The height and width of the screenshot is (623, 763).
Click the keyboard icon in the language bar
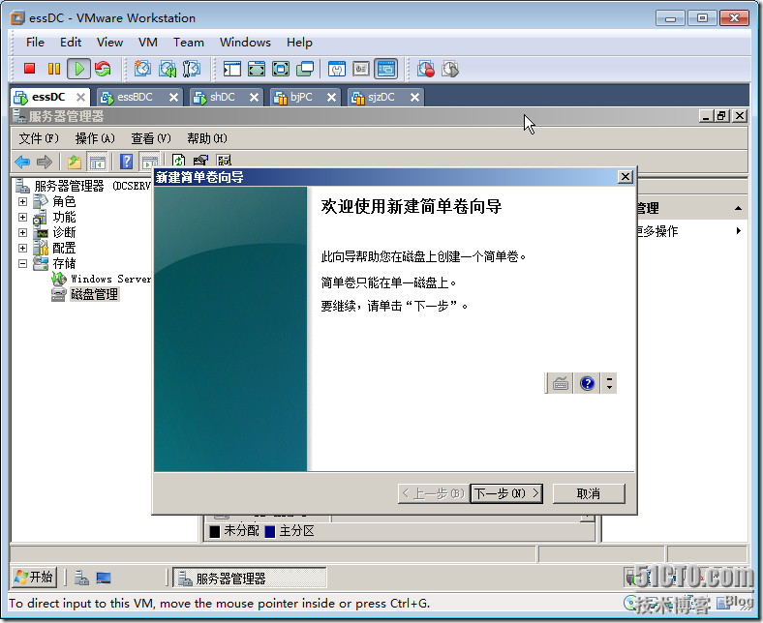pos(561,383)
